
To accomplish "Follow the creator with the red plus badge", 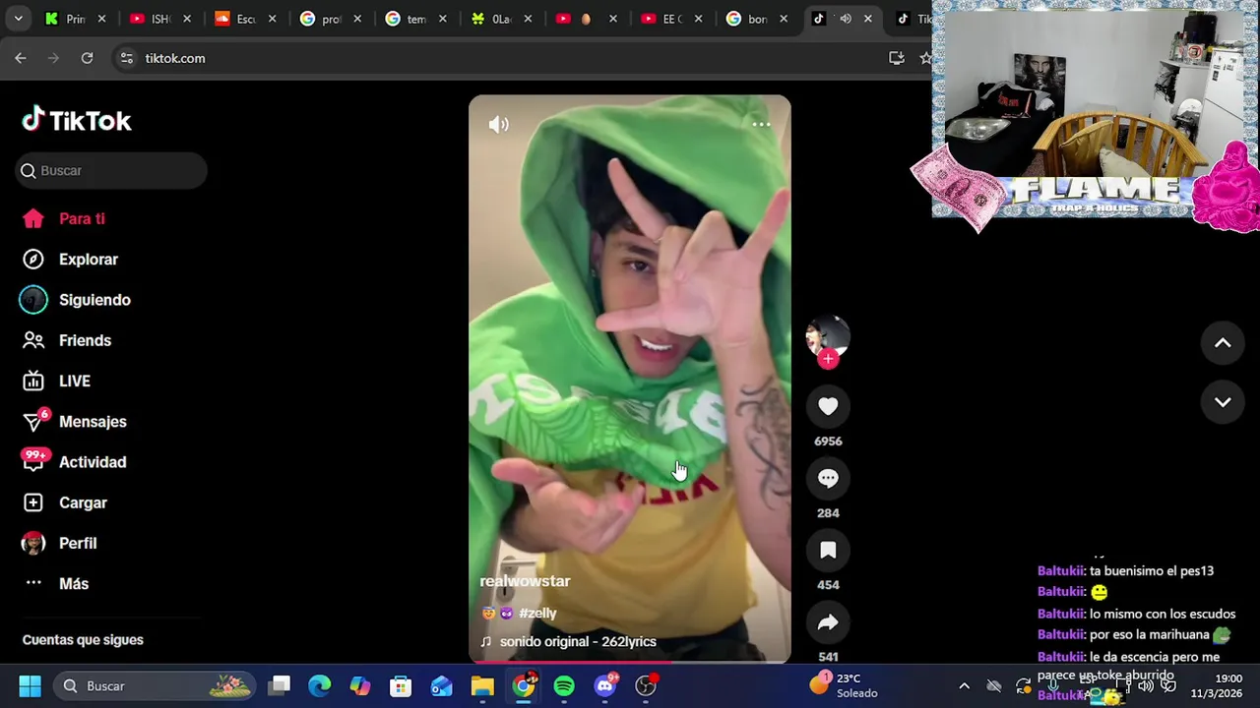I will (x=828, y=359).
